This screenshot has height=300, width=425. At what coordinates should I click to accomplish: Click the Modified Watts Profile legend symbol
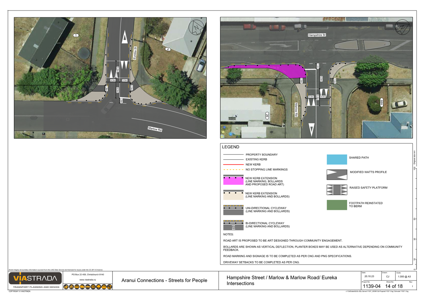[x=337, y=175]
